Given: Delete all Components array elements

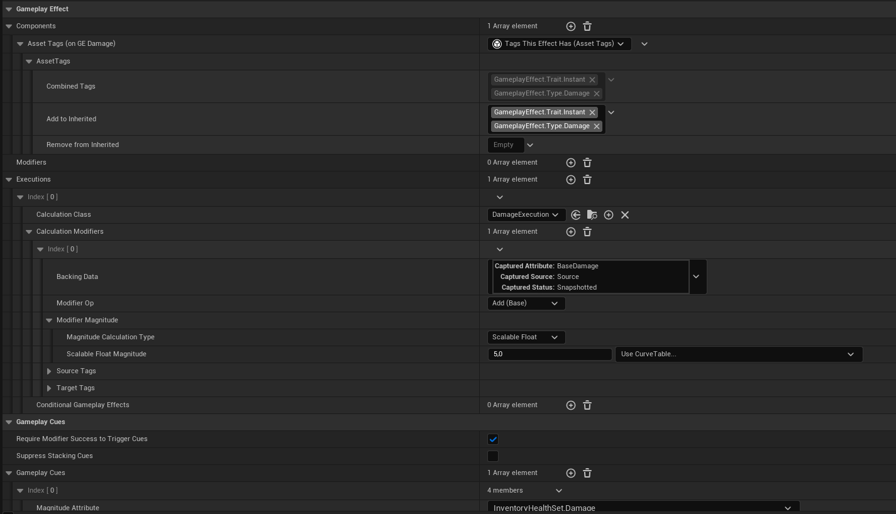Looking at the screenshot, I should tap(587, 26).
